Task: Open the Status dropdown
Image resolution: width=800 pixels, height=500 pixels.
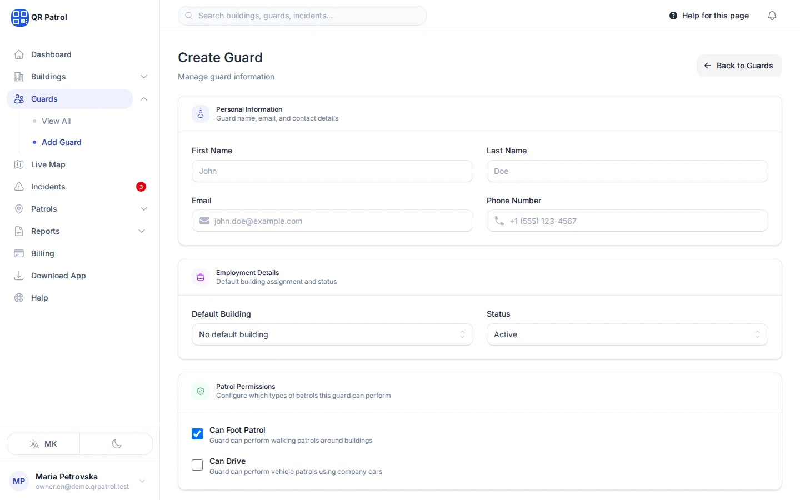Action: point(627,334)
